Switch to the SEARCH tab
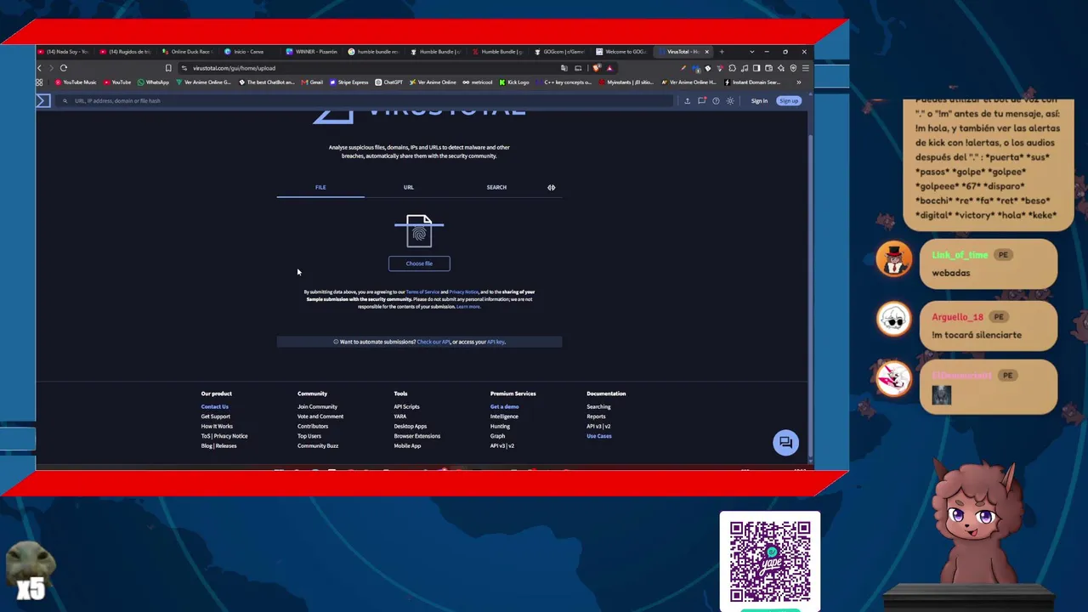The image size is (1088, 612). pyautogui.click(x=496, y=187)
